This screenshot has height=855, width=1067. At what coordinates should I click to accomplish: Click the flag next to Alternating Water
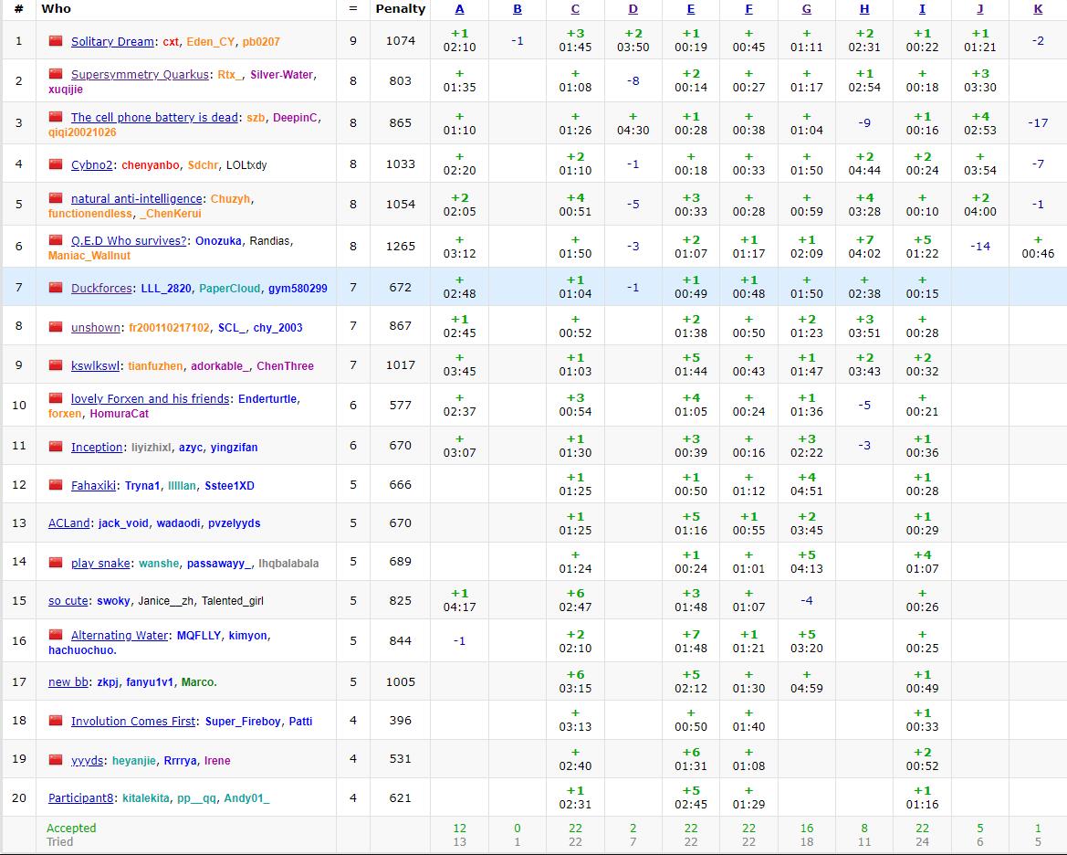click(56, 635)
